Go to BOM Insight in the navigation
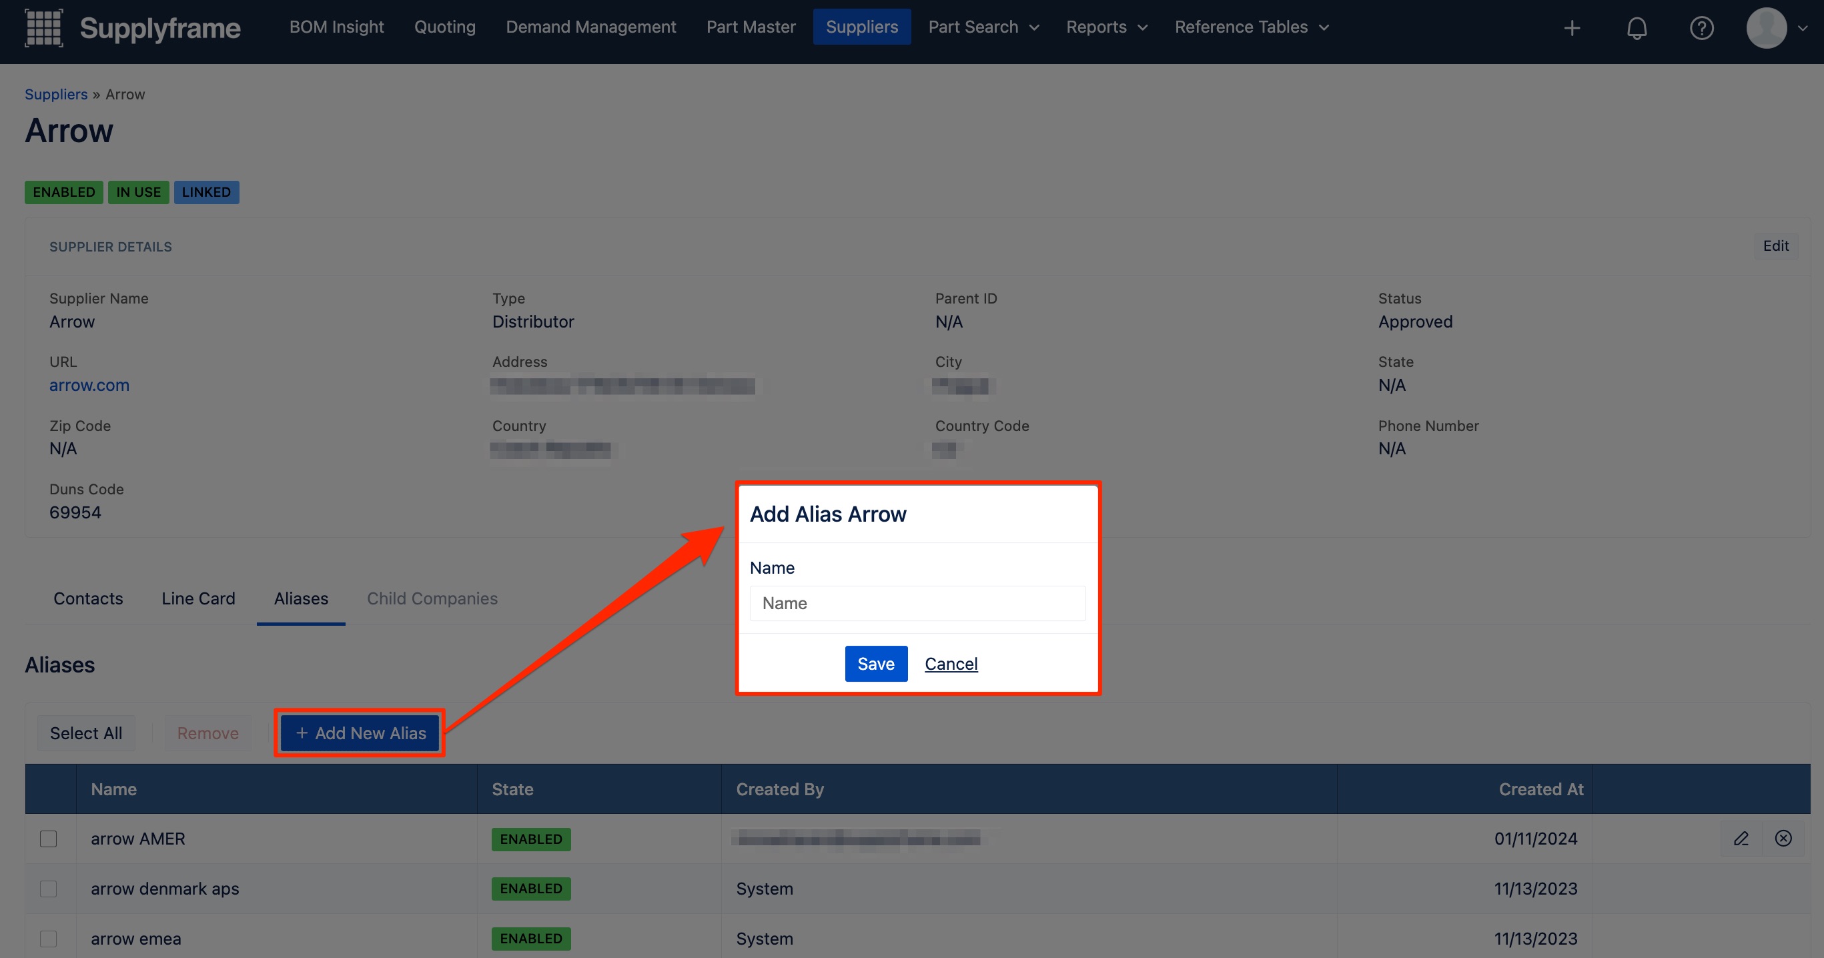 click(336, 27)
